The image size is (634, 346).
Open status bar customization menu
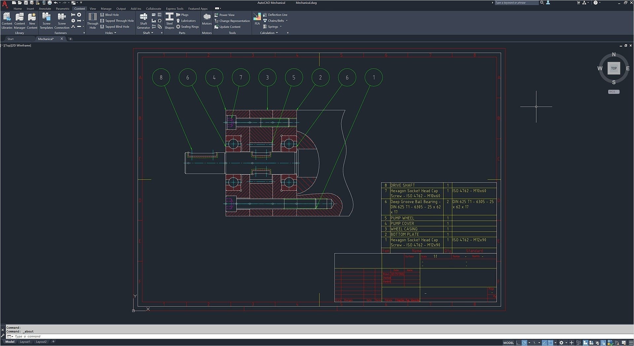click(x=631, y=343)
